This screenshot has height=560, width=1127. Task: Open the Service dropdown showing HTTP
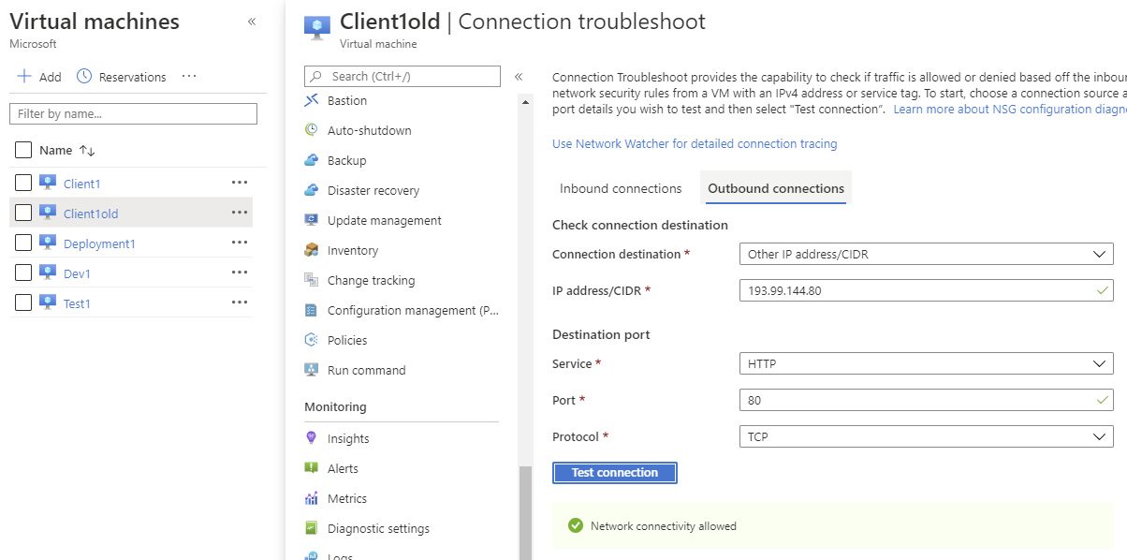tap(925, 363)
